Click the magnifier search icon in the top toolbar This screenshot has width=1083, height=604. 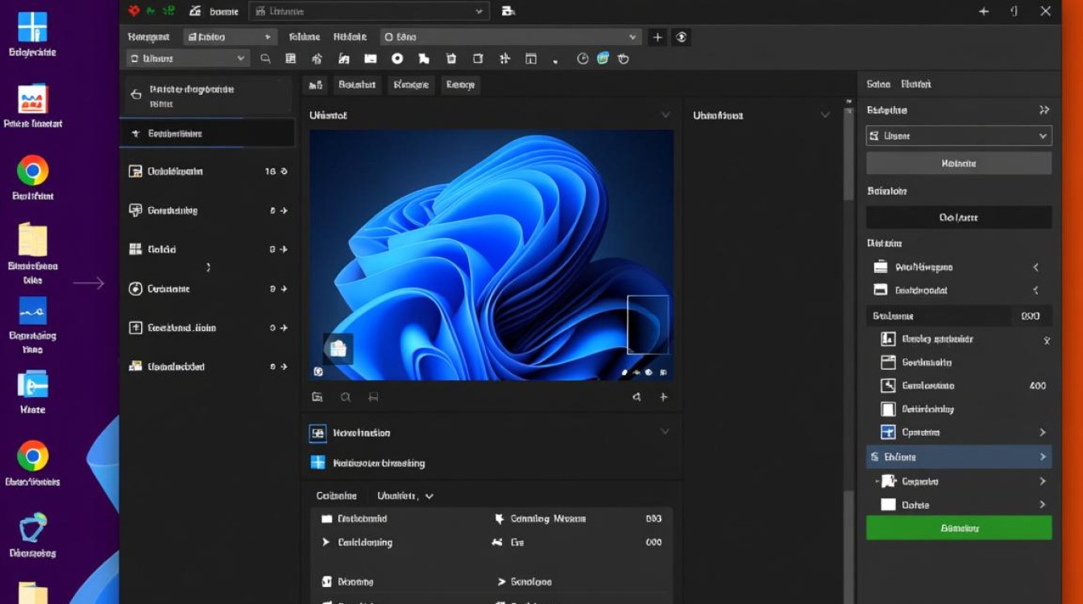click(x=265, y=59)
